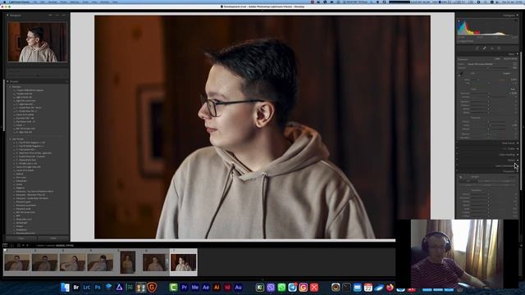Collapse the Histogram panel

pos(518,15)
